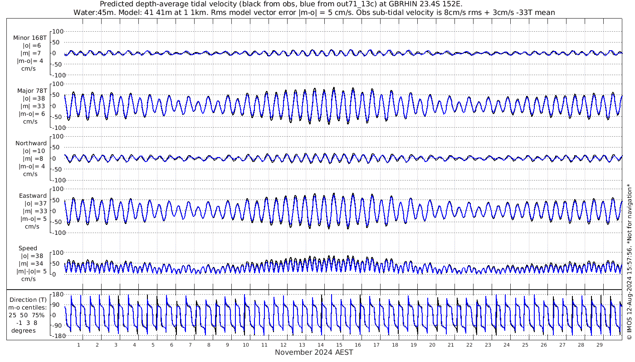Click the 'Eastward' panel label
The width and height of the screenshot is (635, 362).
(33, 195)
